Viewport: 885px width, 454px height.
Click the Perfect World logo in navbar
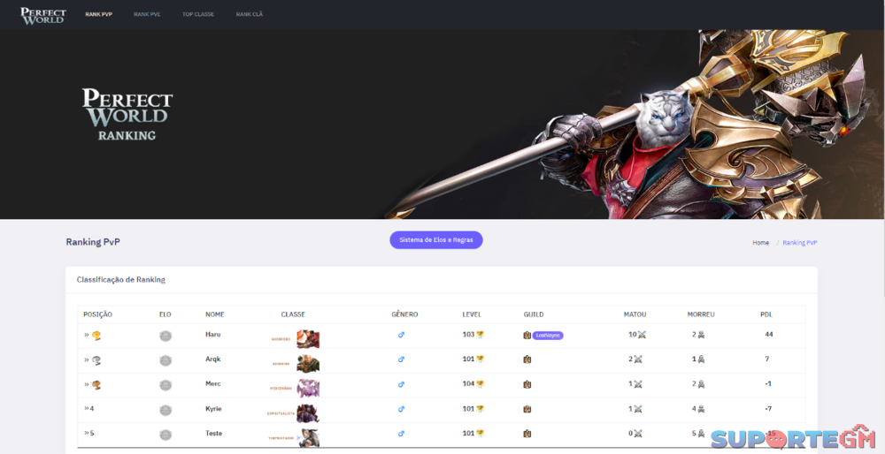pos(42,15)
